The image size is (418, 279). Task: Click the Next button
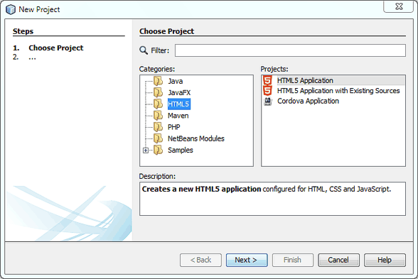[x=247, y=260]
